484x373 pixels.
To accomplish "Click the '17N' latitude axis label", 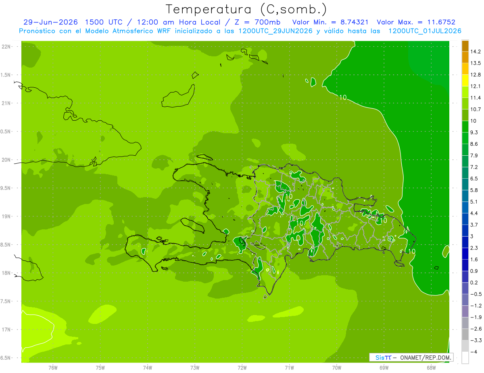I will (x=6, y=330).
